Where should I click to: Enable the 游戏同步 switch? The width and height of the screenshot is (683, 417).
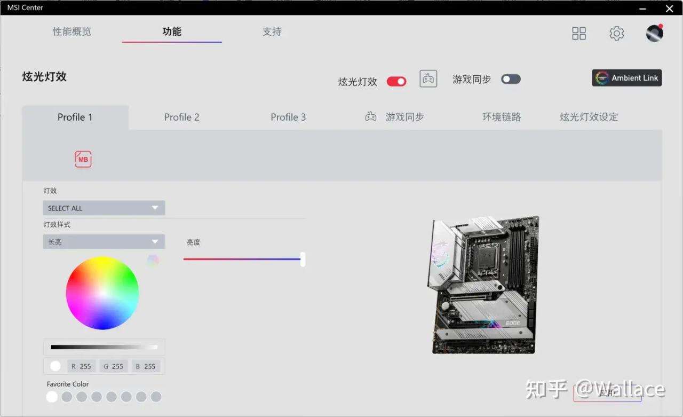pos(511,79)
